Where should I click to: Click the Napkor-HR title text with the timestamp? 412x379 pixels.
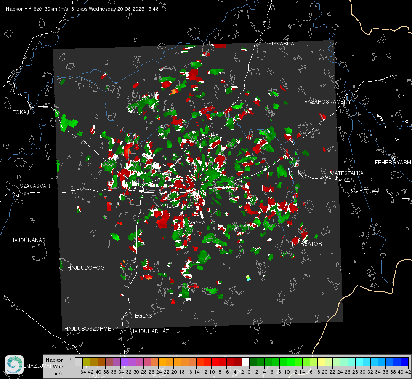(x=82, y=9)
